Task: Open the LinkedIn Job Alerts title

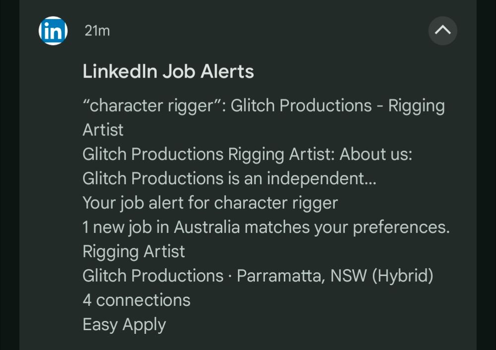Action: tap(168, 71)
